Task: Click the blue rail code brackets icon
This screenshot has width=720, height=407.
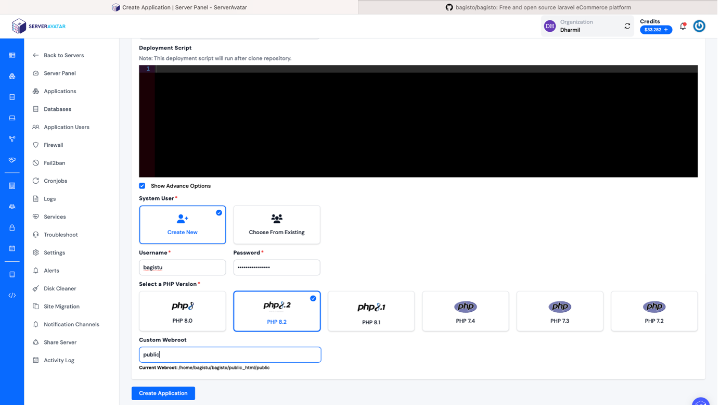Action: click(x=12, y=297)
